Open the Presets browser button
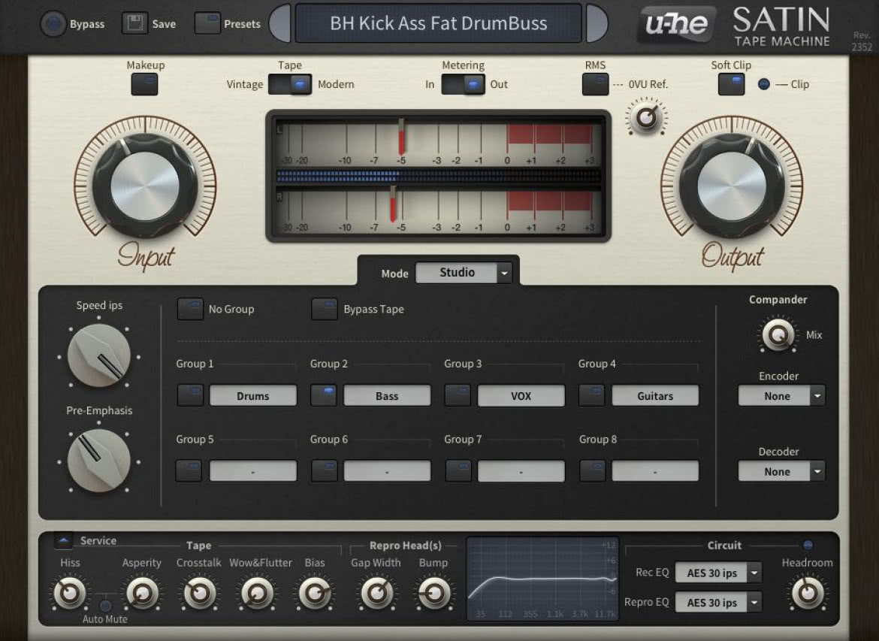 pyautogui.click(x=207, y=23)
